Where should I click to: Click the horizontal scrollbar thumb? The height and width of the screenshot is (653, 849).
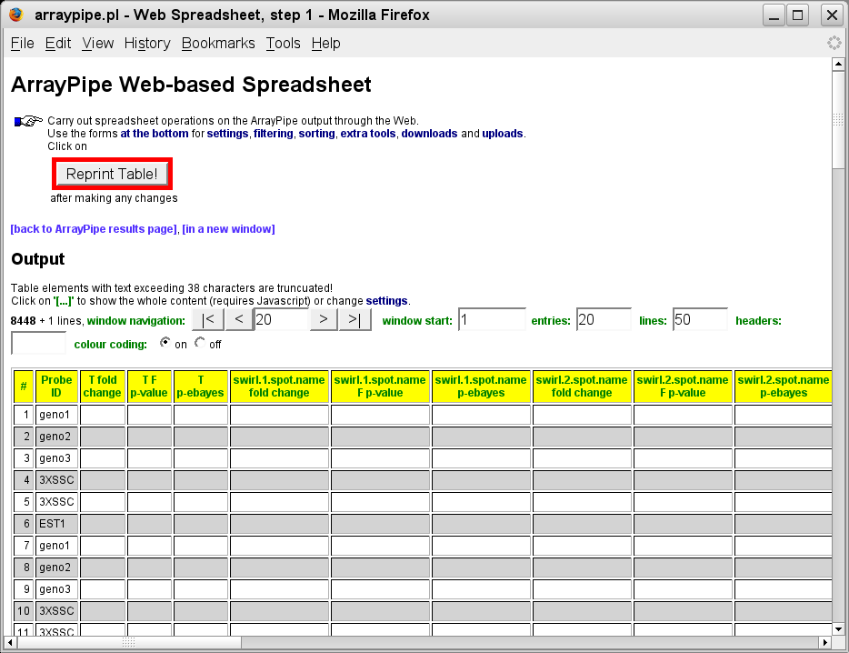[129, 642]
